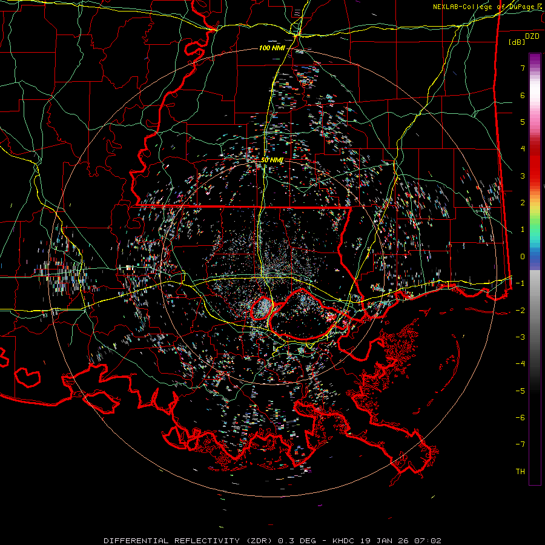Click the -5 value on color scale
Viewport: 545px width, 545px height.
coord(520,391)
